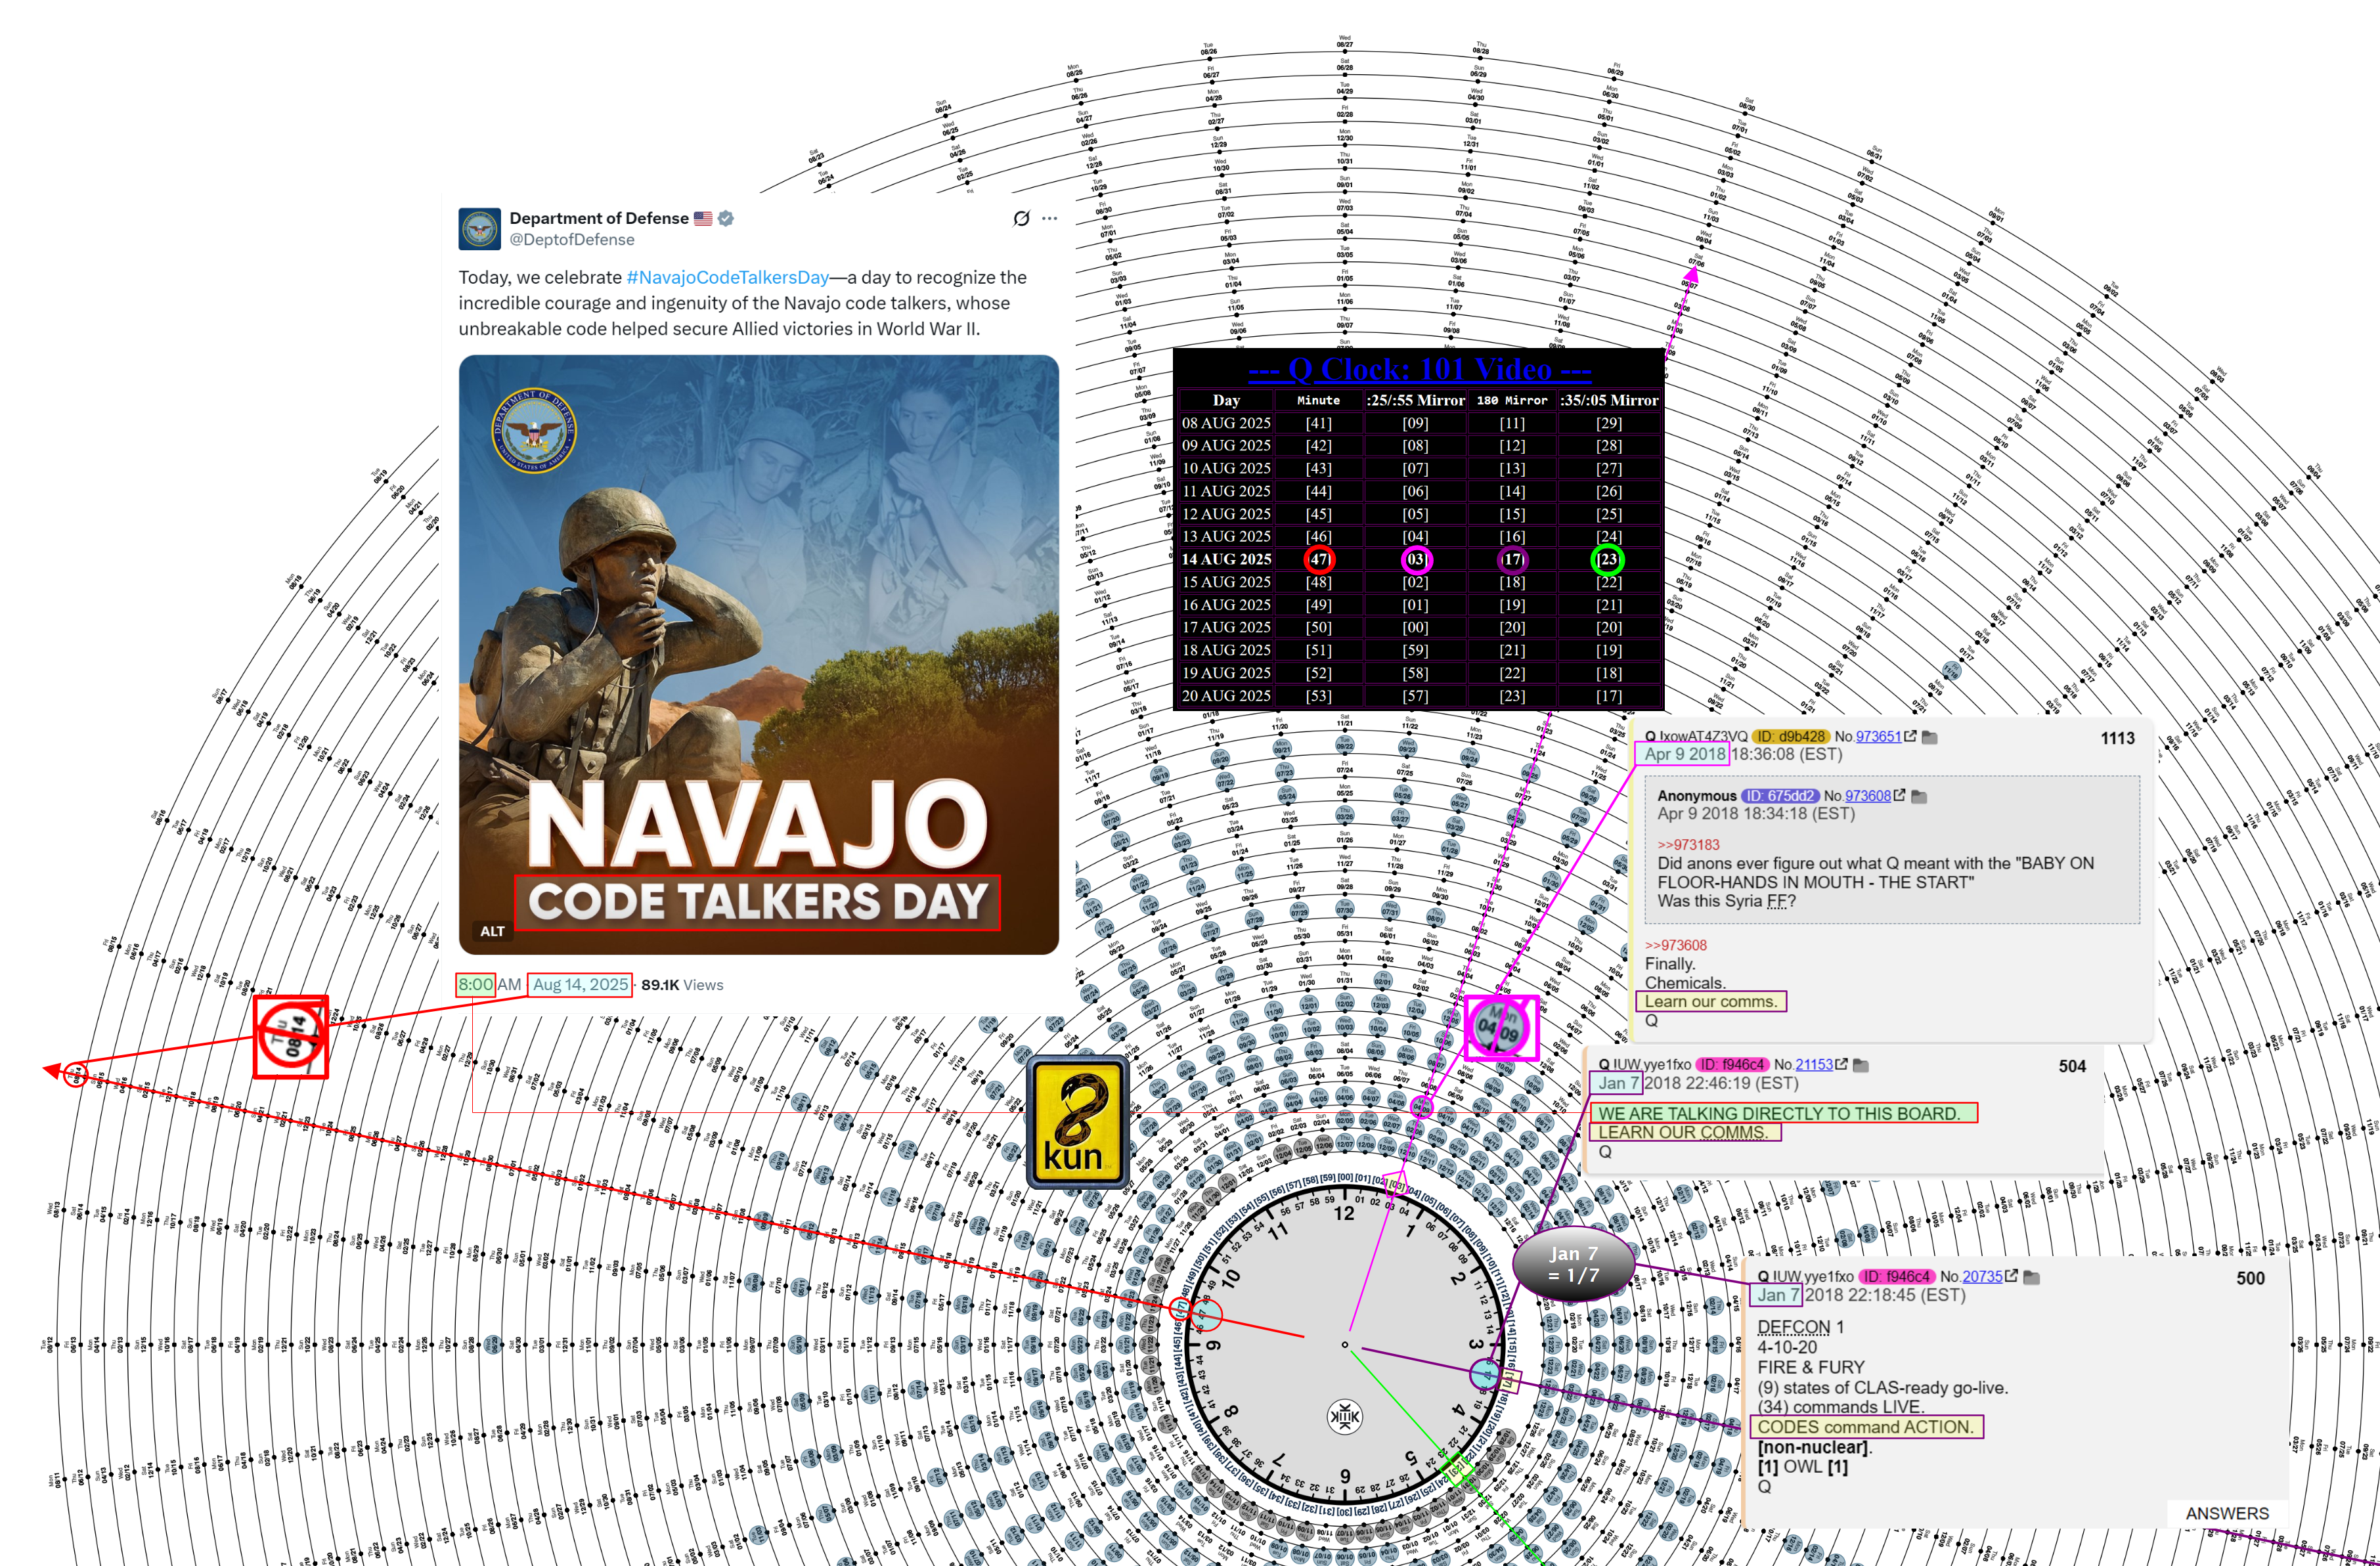Click the [17] cell in the 14 AUG row
Screen dimensions: 2380x1566
pyautogui.click(x=1512, y=559)
